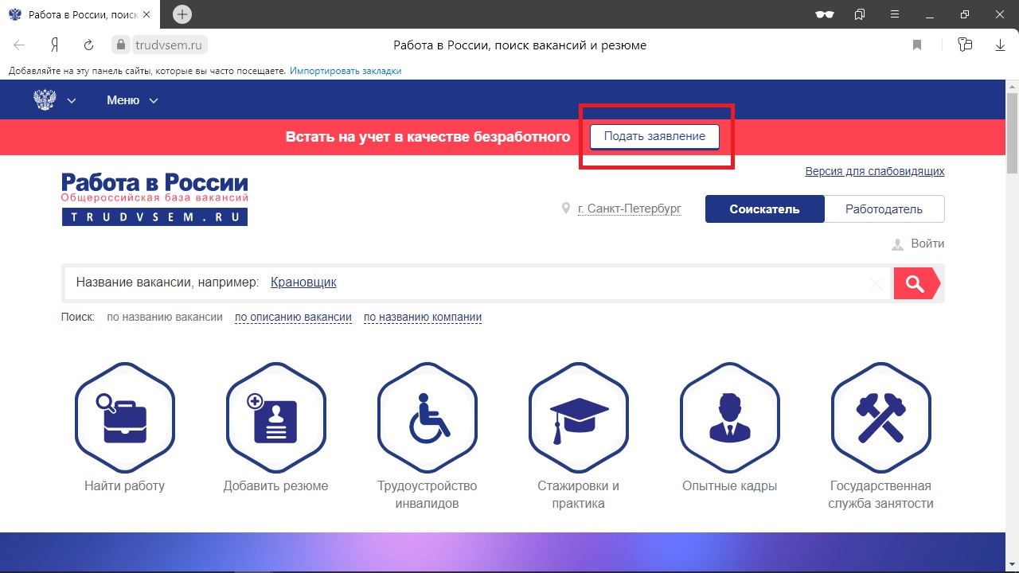The height and width of the screenshot is (573, 1019).
Task: Select search по описанию вакансии
Action: (x=293, y=317)
